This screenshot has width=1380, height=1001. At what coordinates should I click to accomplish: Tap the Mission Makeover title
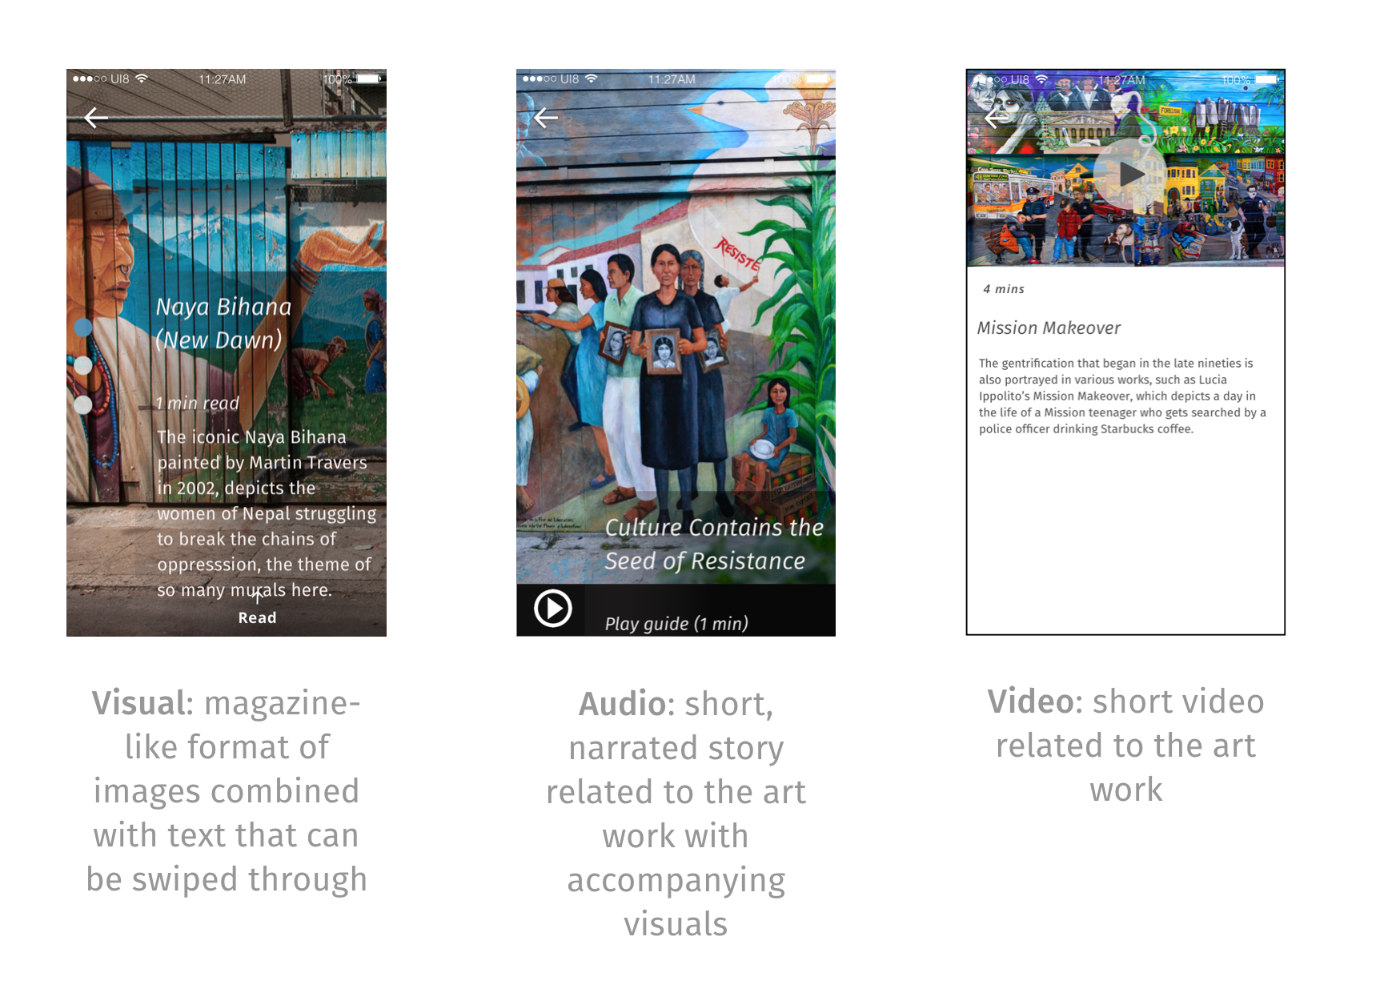pos(1049,328)
